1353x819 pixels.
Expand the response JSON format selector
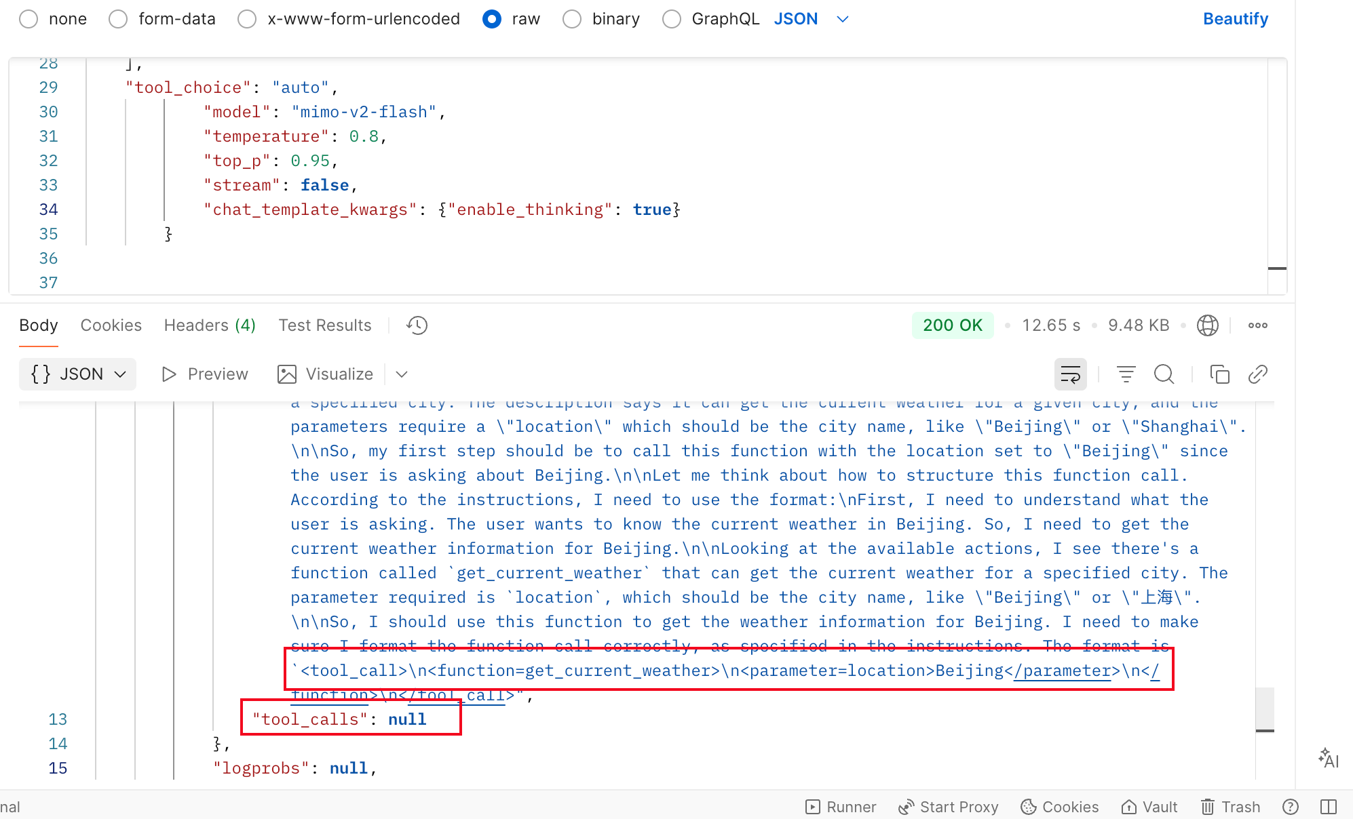pyautogui.click(x=78, y=374)
